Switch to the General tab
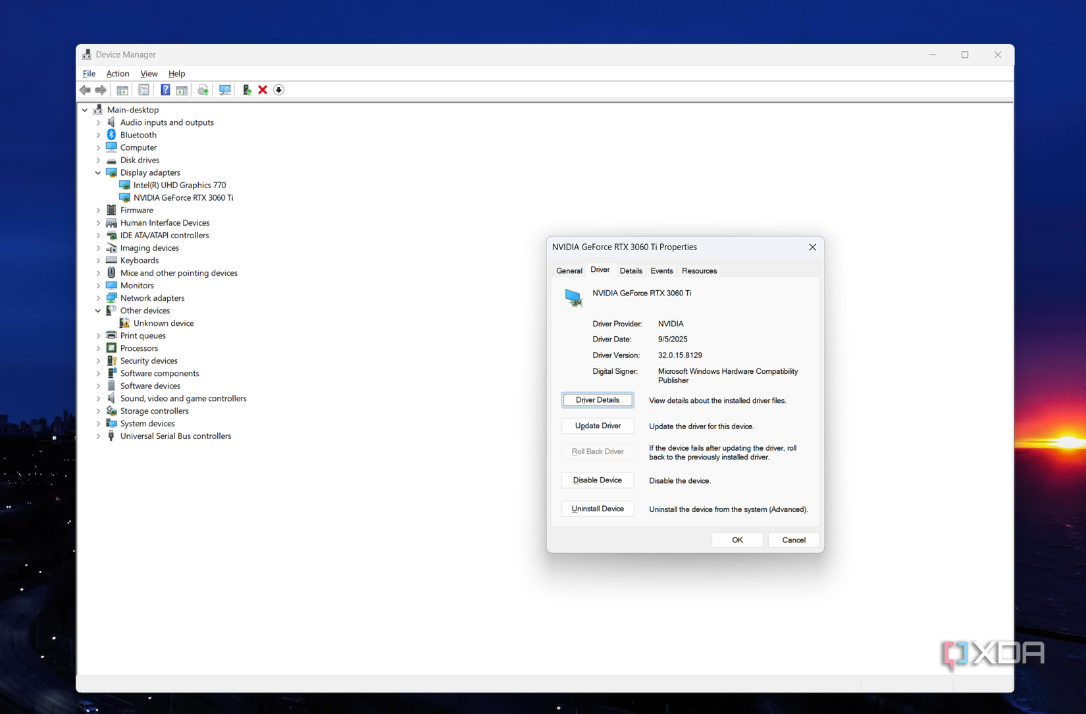The width and height of the screenshot is (1086, 714). pyautogui.click(x=569, y=271)
